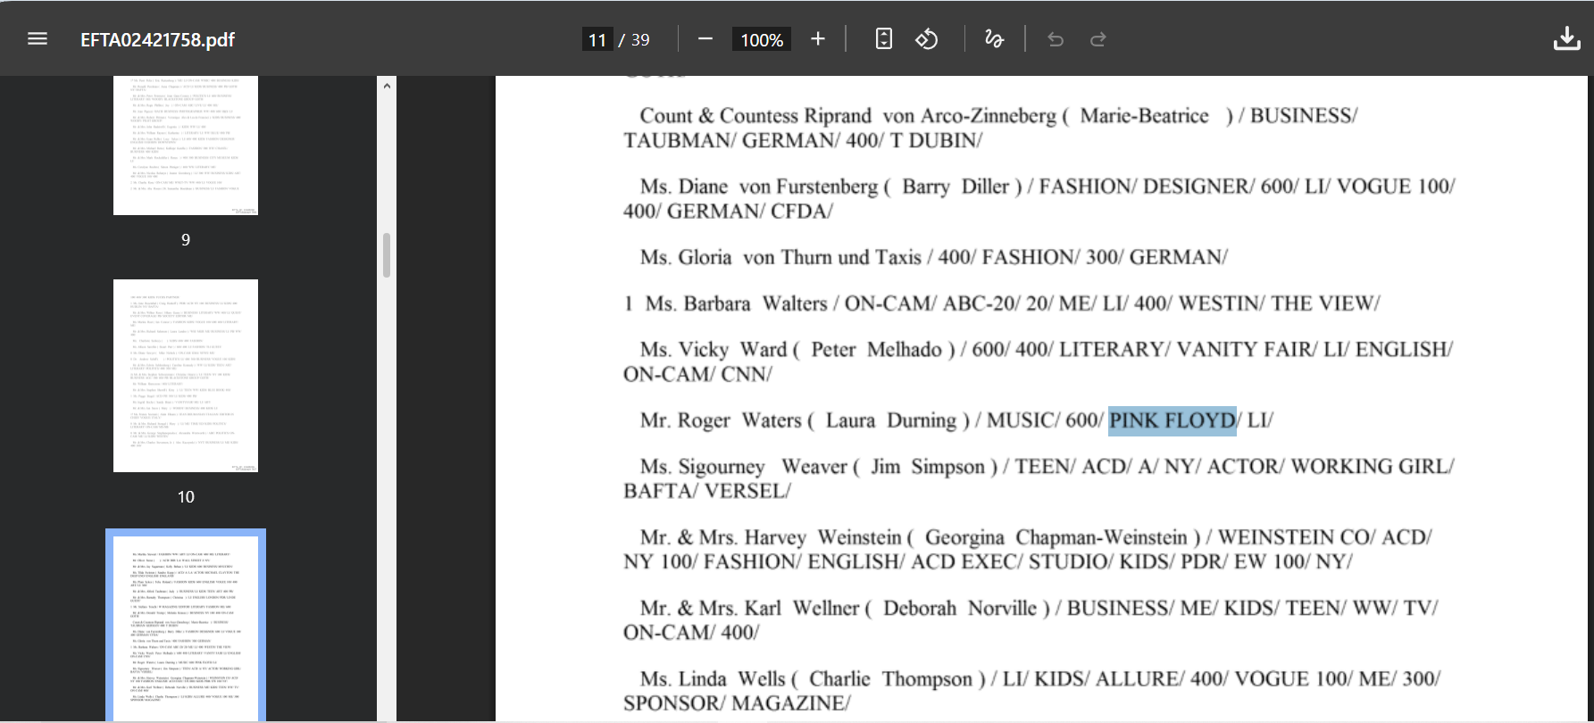Image resolution: width=1594 pixels, height=723 pixels.
Task: Redo the annotation action
Action: coord(1098,39)
